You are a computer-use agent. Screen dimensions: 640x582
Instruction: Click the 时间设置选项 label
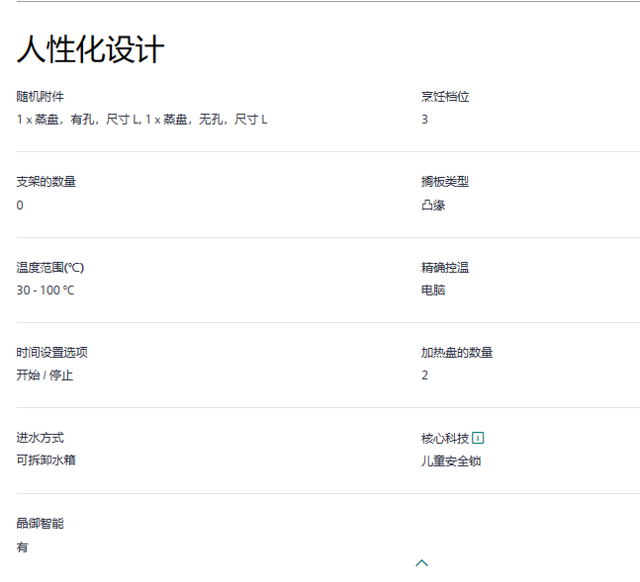click(51, 353)
